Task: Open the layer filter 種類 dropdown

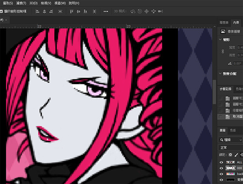Action: [x=230, y=140]
